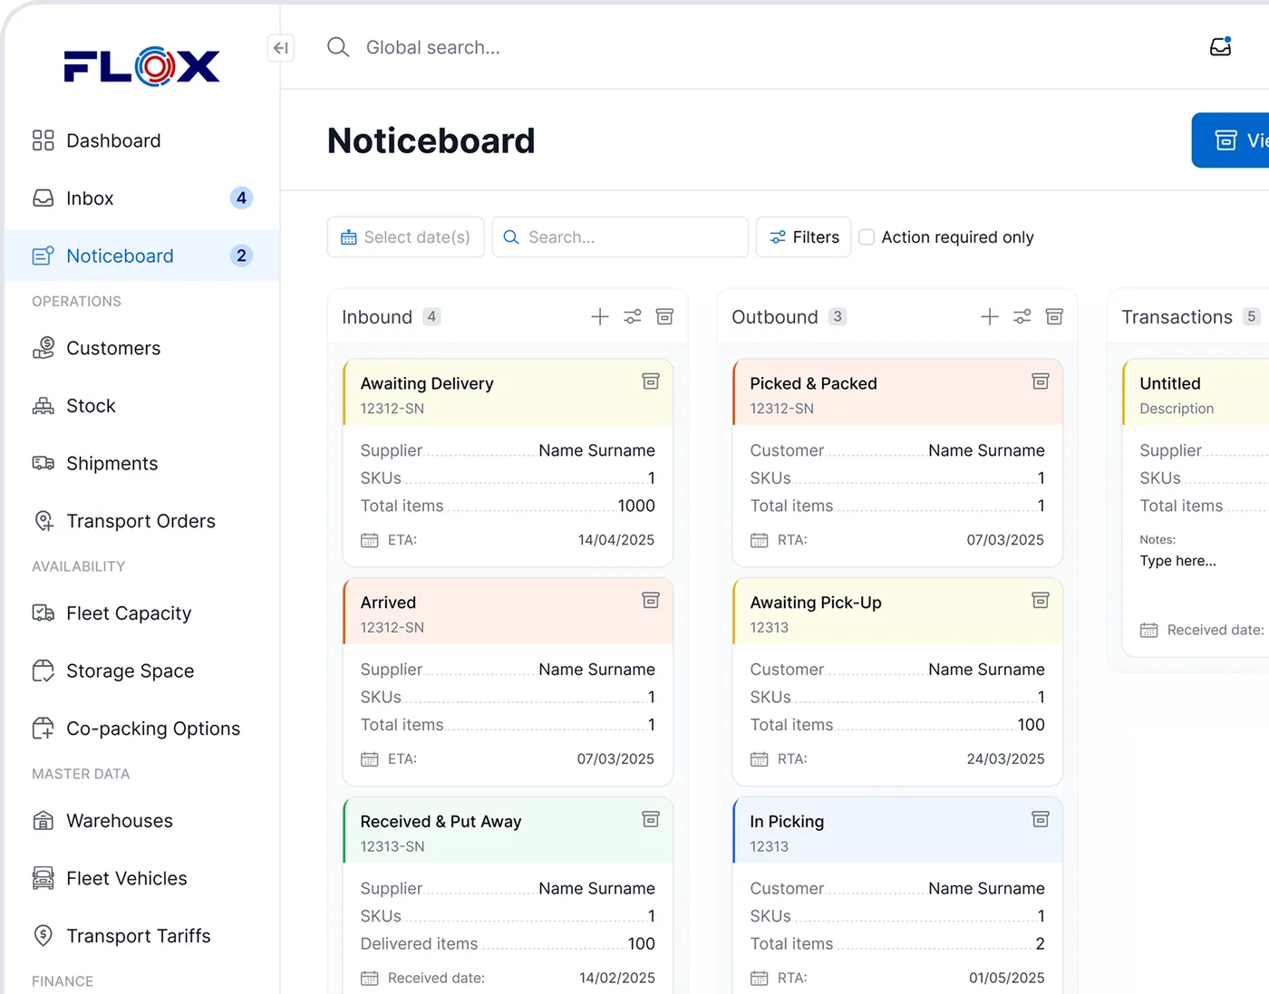Click the blue View button at top right
This screenshot has height=994, width=1269.
click(1230, 140)
